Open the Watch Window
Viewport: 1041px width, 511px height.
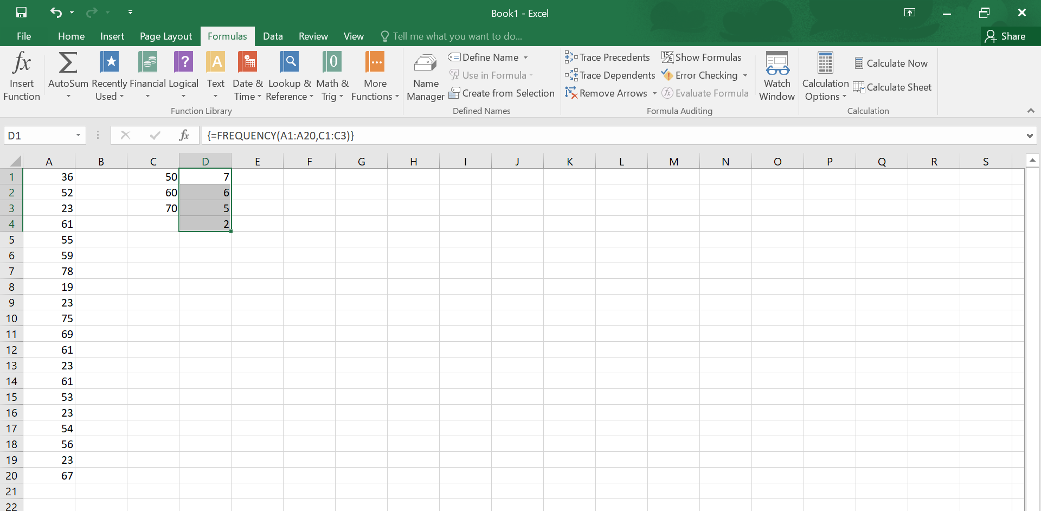pos(777,76)
